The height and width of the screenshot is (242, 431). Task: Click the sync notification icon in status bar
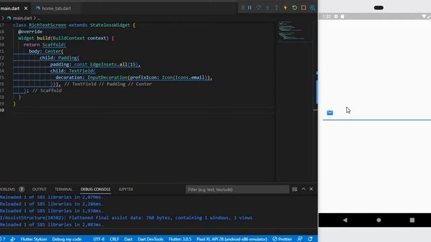[310, 239]
